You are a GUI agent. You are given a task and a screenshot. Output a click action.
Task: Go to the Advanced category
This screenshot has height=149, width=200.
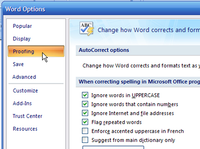24,77
